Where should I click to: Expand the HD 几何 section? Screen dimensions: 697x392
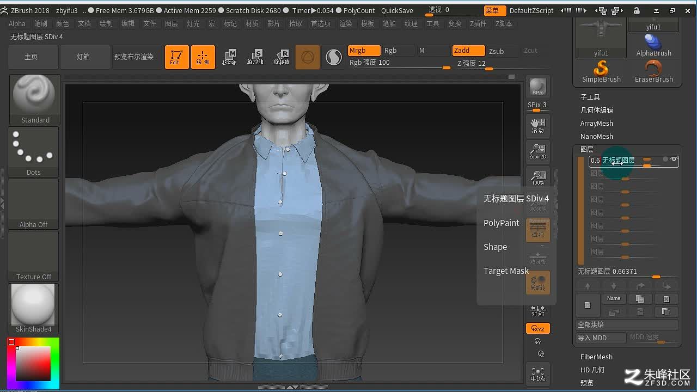[592, 370]
